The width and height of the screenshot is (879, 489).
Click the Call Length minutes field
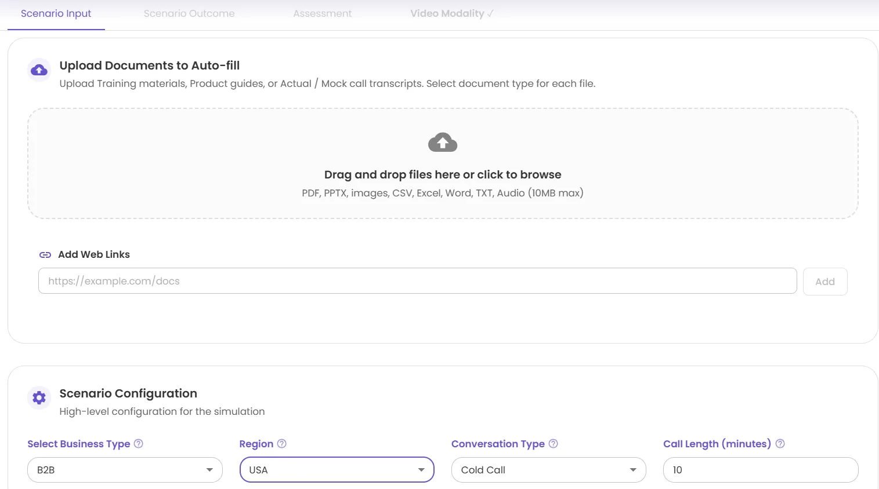(760, 470)
